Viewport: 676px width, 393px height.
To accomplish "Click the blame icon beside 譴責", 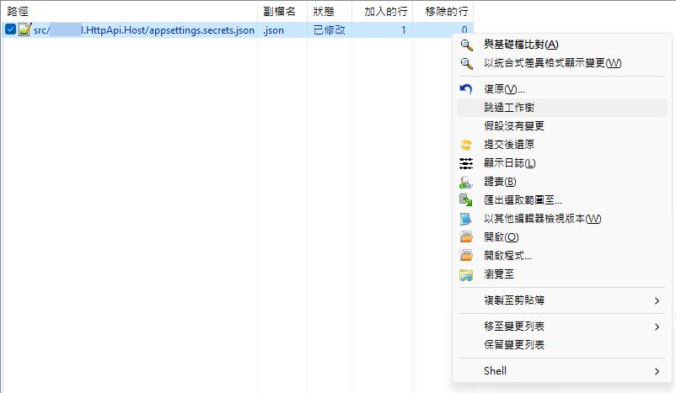I will click(466, 182).
